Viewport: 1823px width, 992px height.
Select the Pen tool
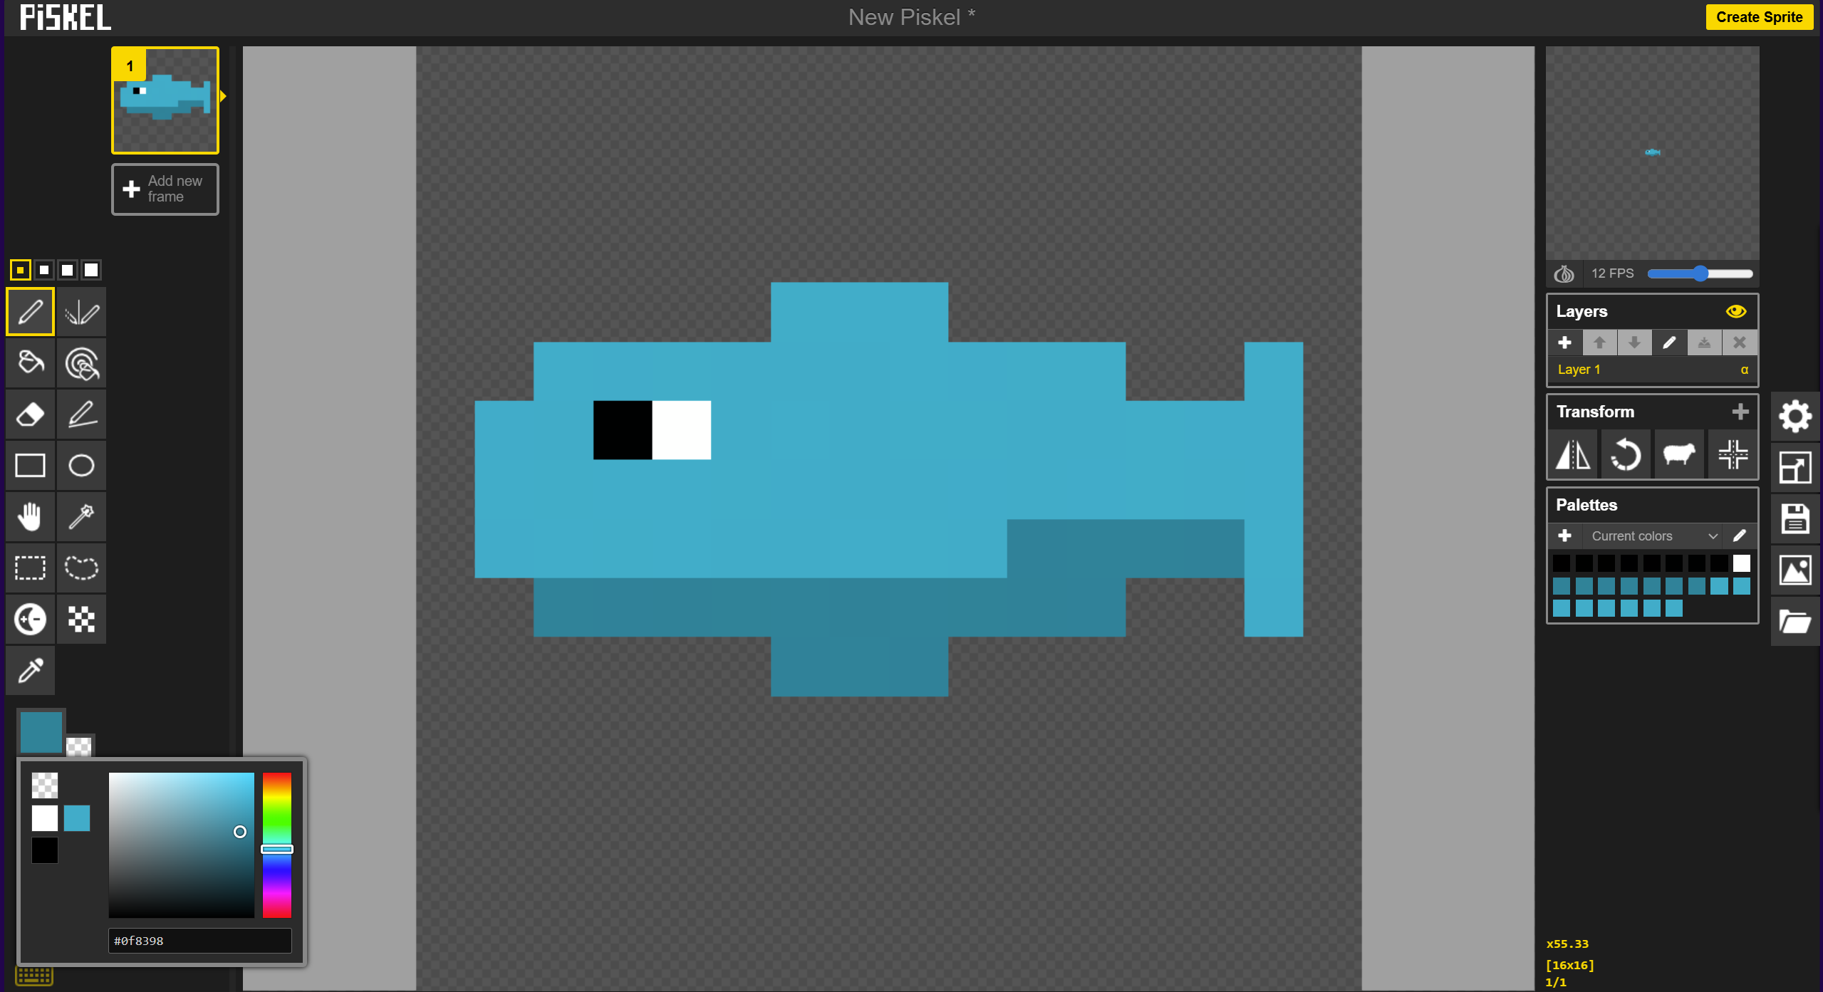point(30,311)
